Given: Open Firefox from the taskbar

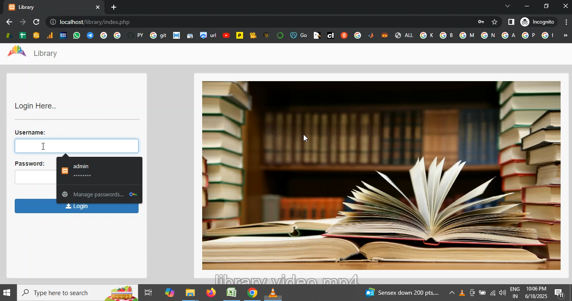Looking at the screenshot, I should (211, 293).
